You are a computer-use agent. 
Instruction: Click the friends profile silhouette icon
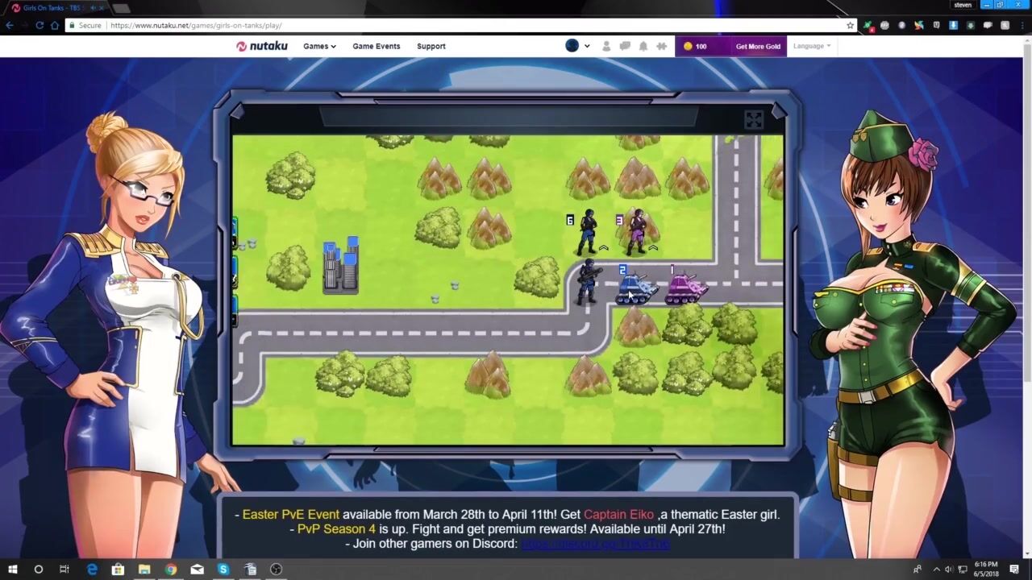click(606, 46)
